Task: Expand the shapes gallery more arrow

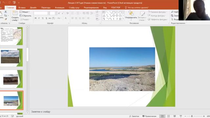Action: tap(123, 19)
